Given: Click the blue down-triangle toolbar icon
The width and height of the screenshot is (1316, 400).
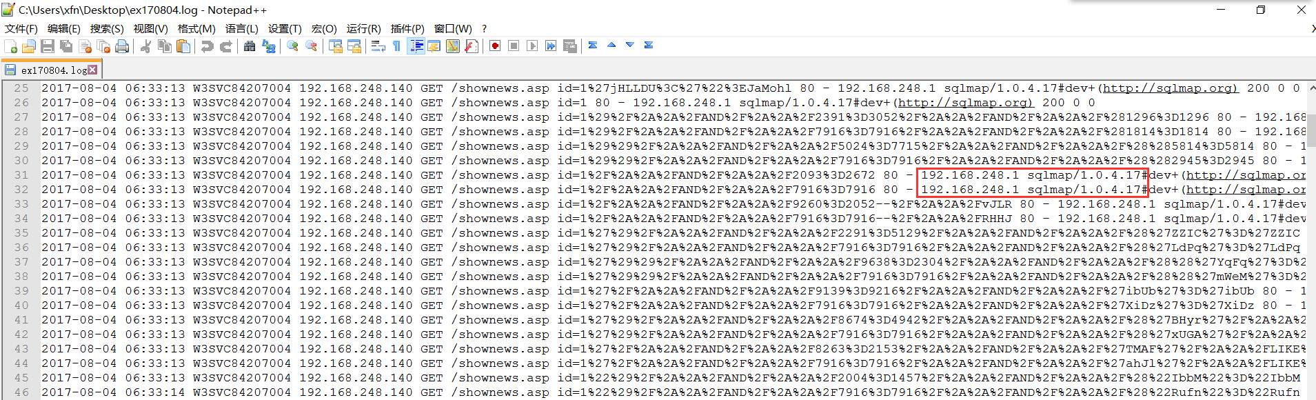Looking at the screenshot, I should (x=630, y=45).
